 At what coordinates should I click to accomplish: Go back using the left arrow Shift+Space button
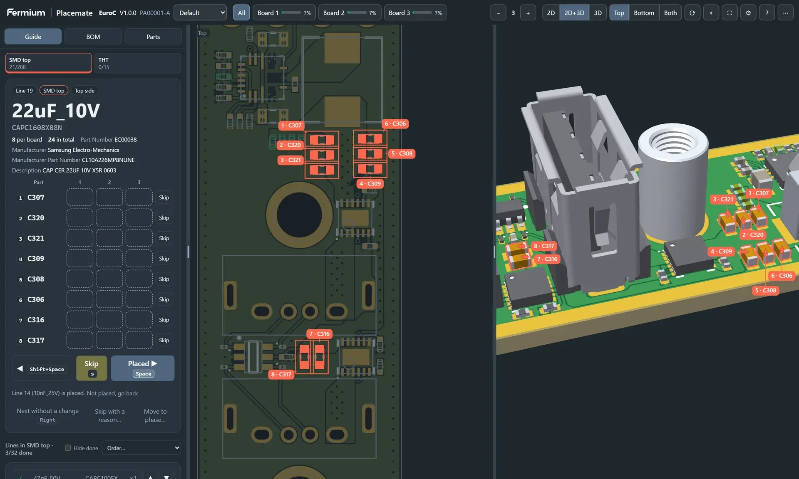point(42,368)
